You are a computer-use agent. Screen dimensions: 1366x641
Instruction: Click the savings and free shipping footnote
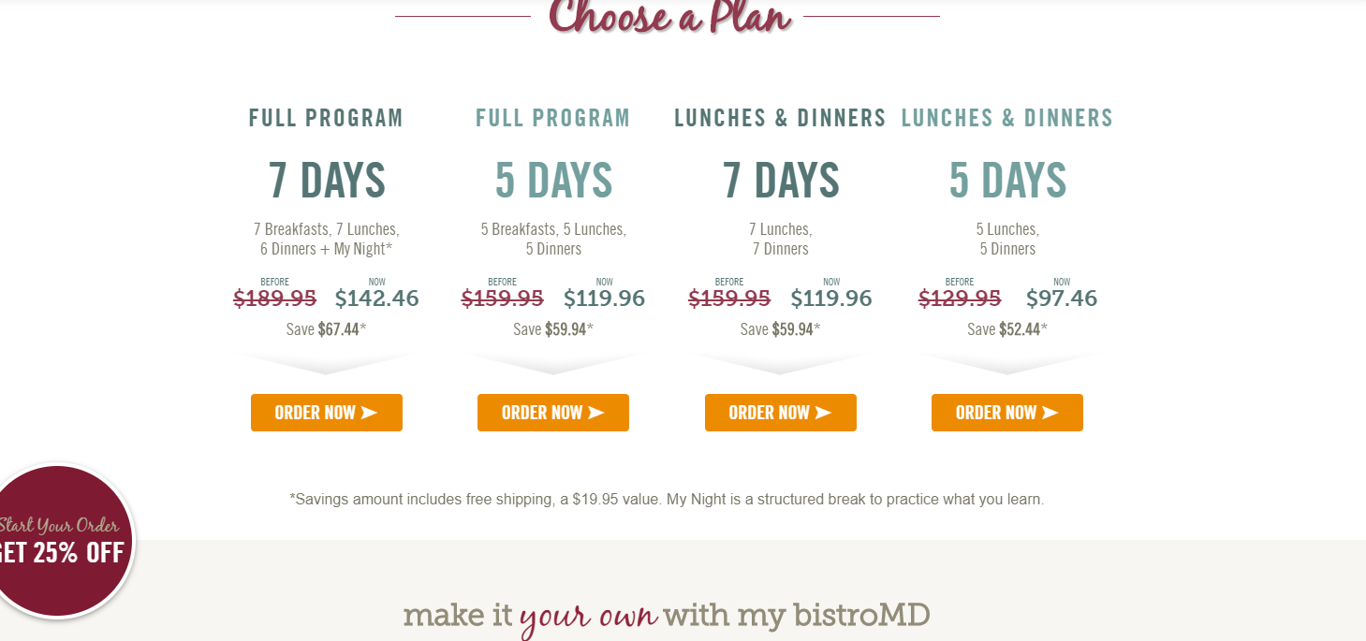coord(667,500)
